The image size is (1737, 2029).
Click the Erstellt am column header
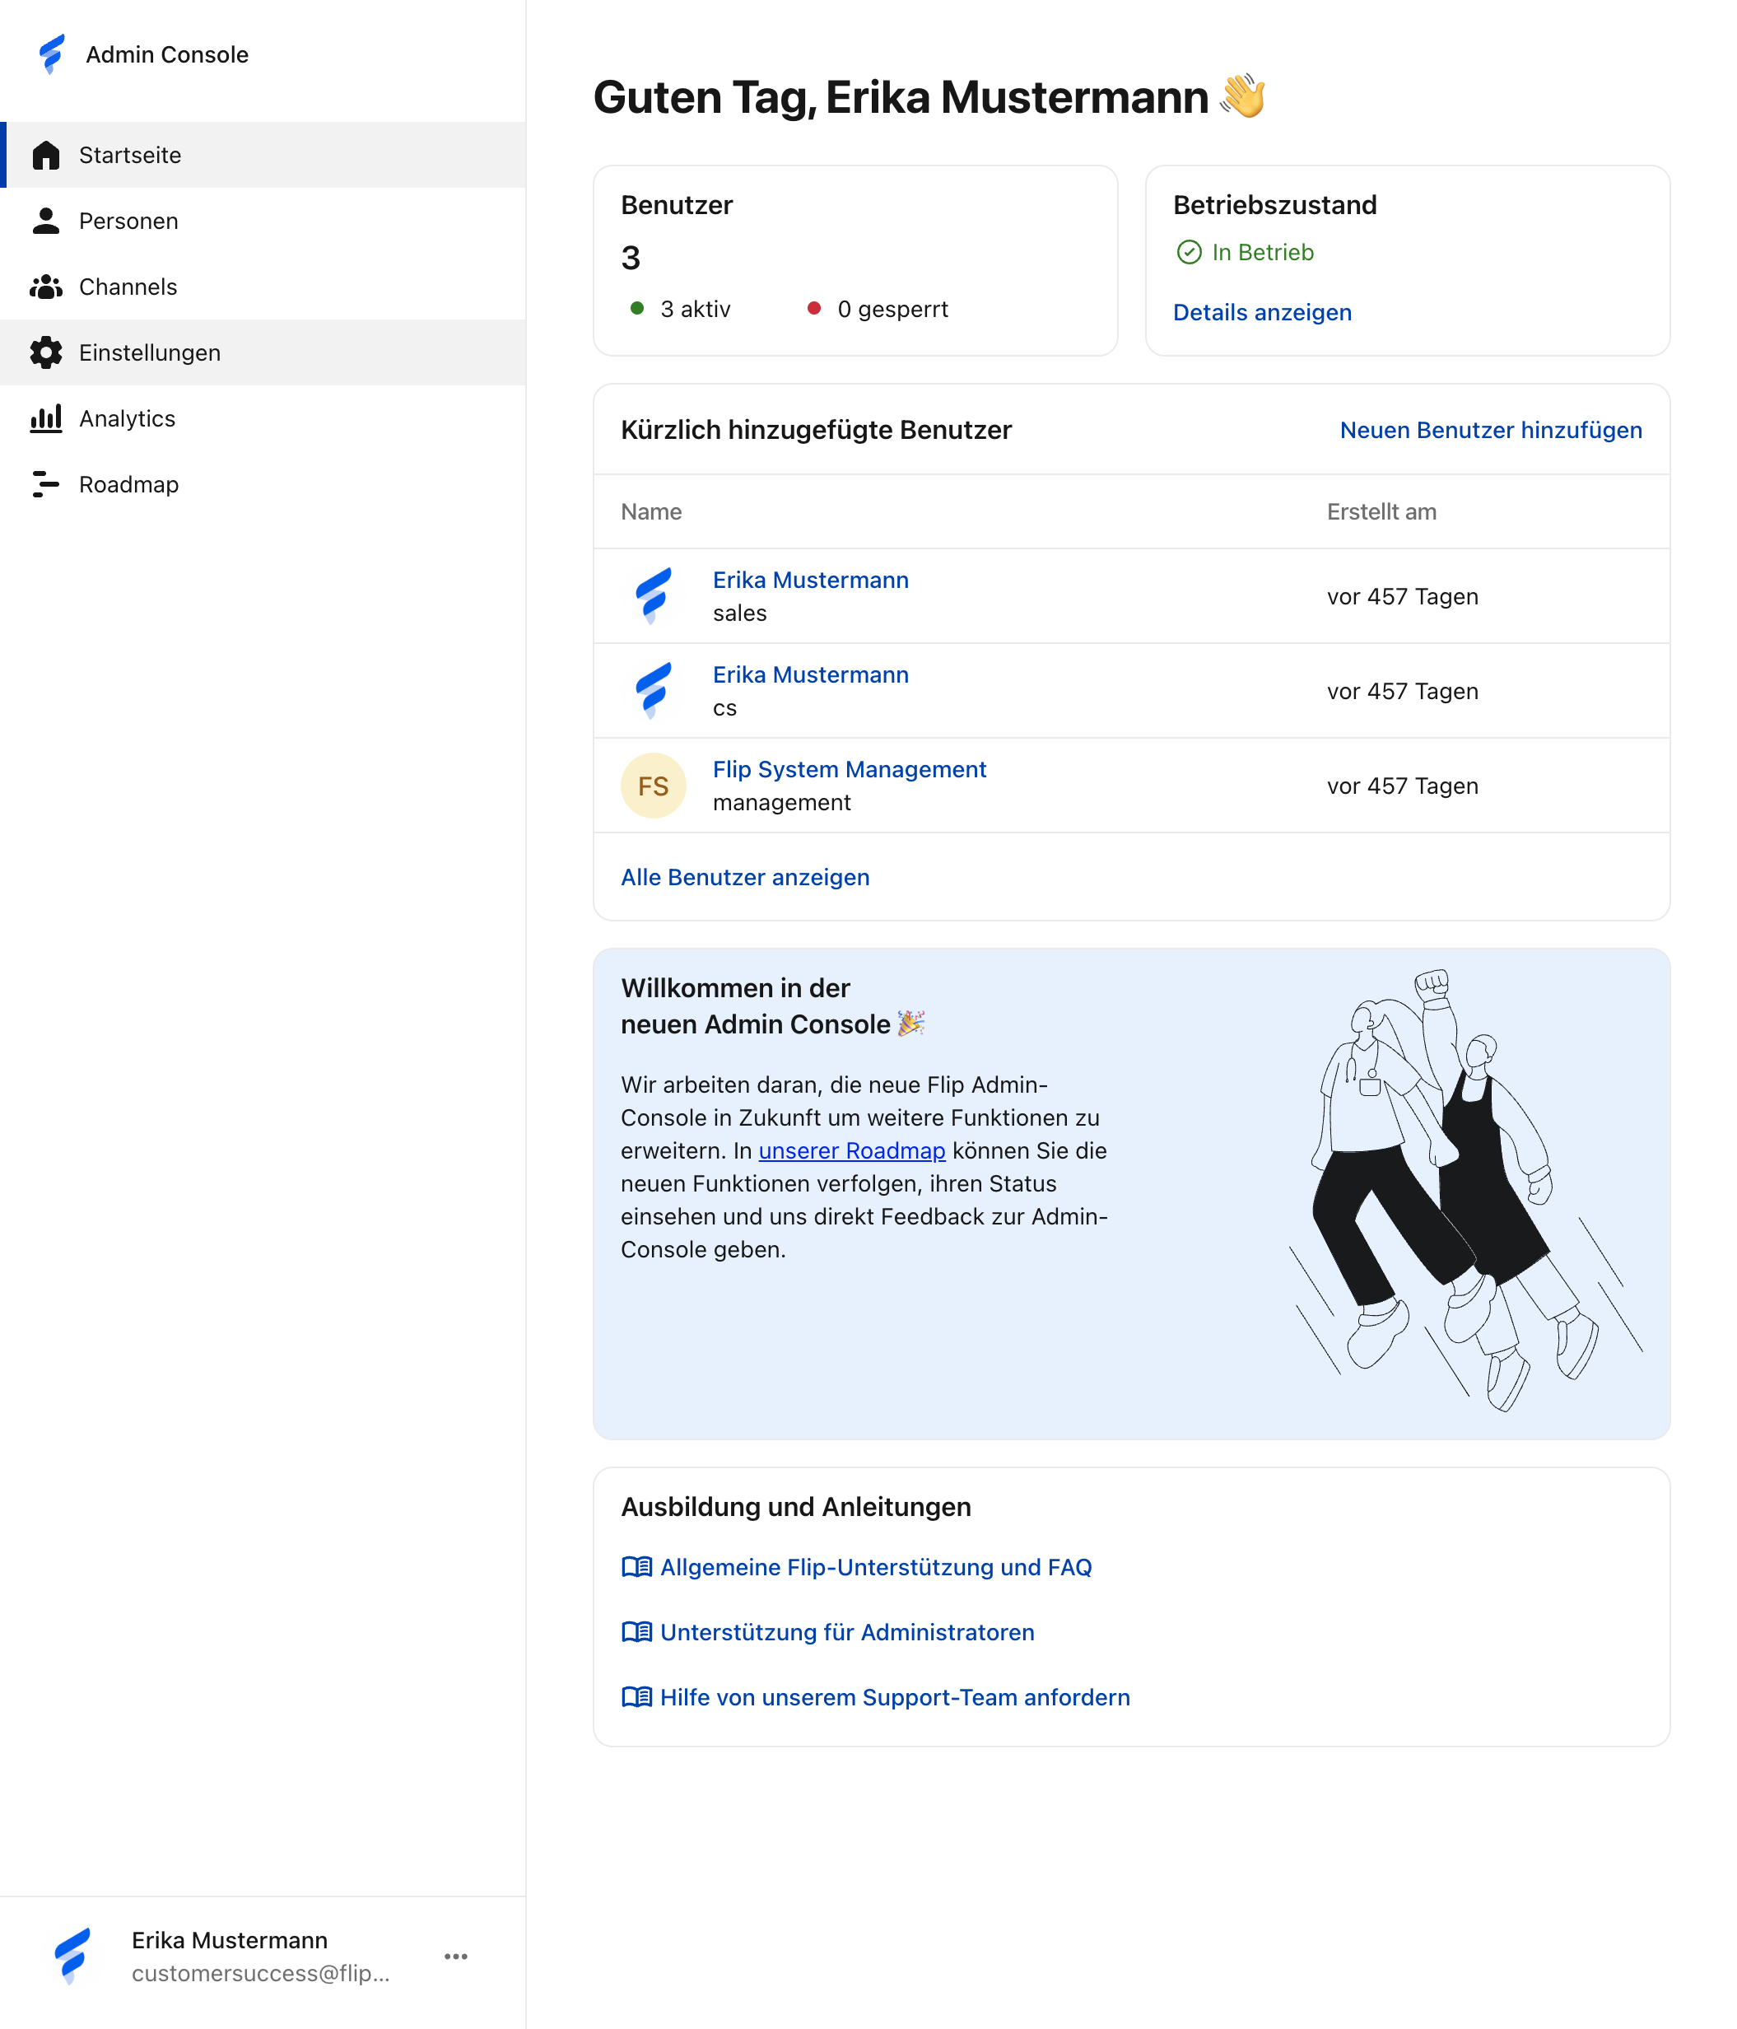(1381, 511)
